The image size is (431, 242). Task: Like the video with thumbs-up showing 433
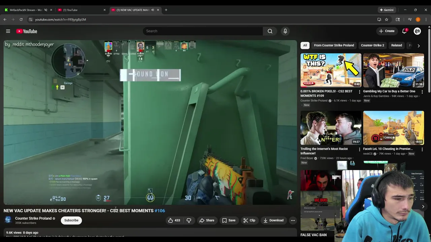[174, 220]
